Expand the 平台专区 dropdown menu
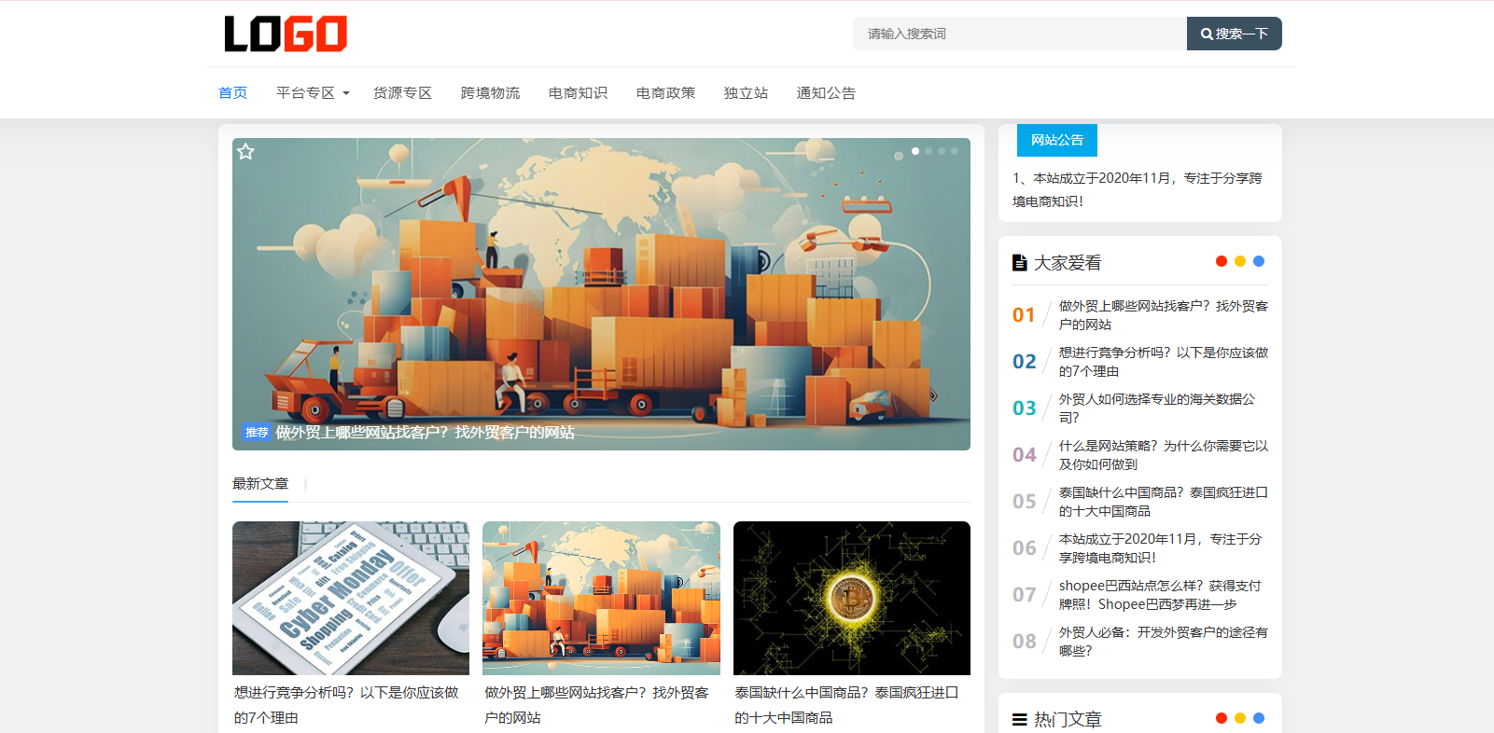The height and width of the screenshot is (733, 1494). pos(313,93)
